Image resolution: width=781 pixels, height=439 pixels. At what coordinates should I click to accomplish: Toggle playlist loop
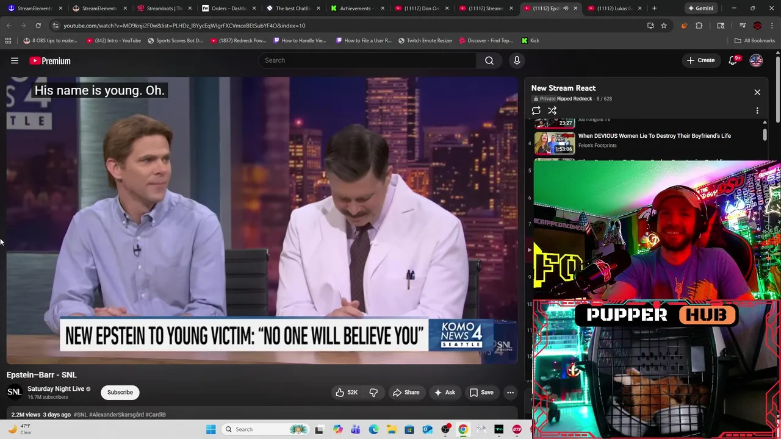pyautogui.click(x=536, y=111)
